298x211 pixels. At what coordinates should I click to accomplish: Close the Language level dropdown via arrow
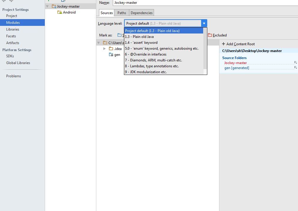(x=204, y=24)
